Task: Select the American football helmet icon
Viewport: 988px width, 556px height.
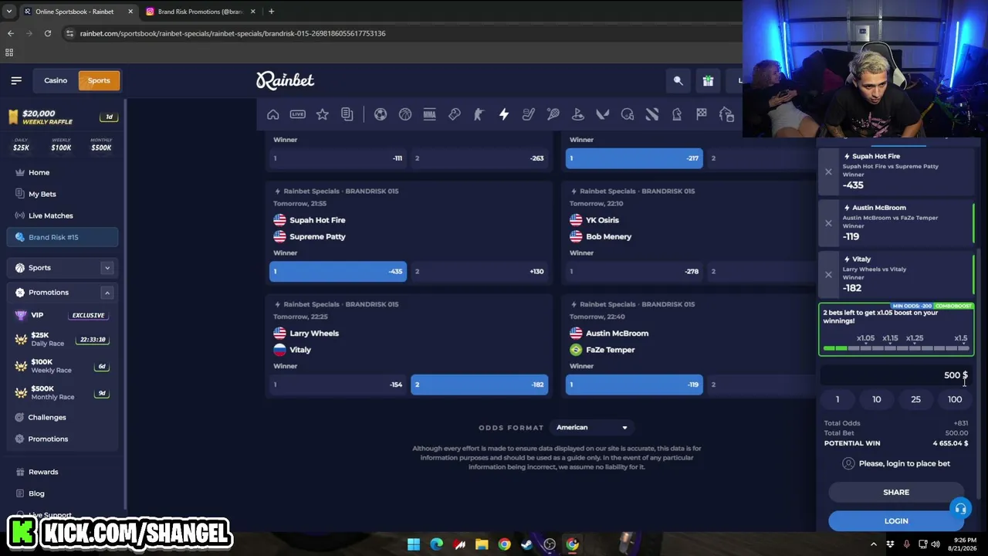Action: tap(628, 114)
